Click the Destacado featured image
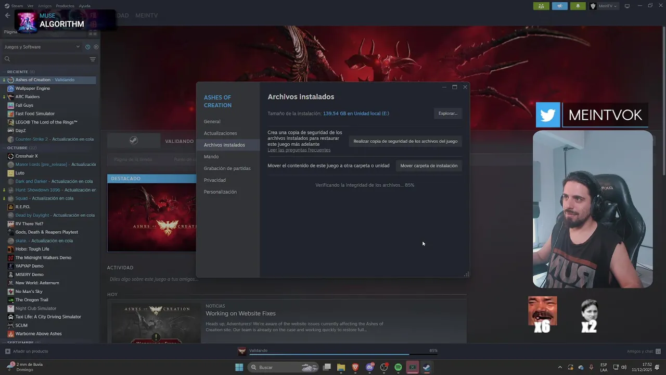This screenshot has width=666, height=375. [x=152, y=217]
